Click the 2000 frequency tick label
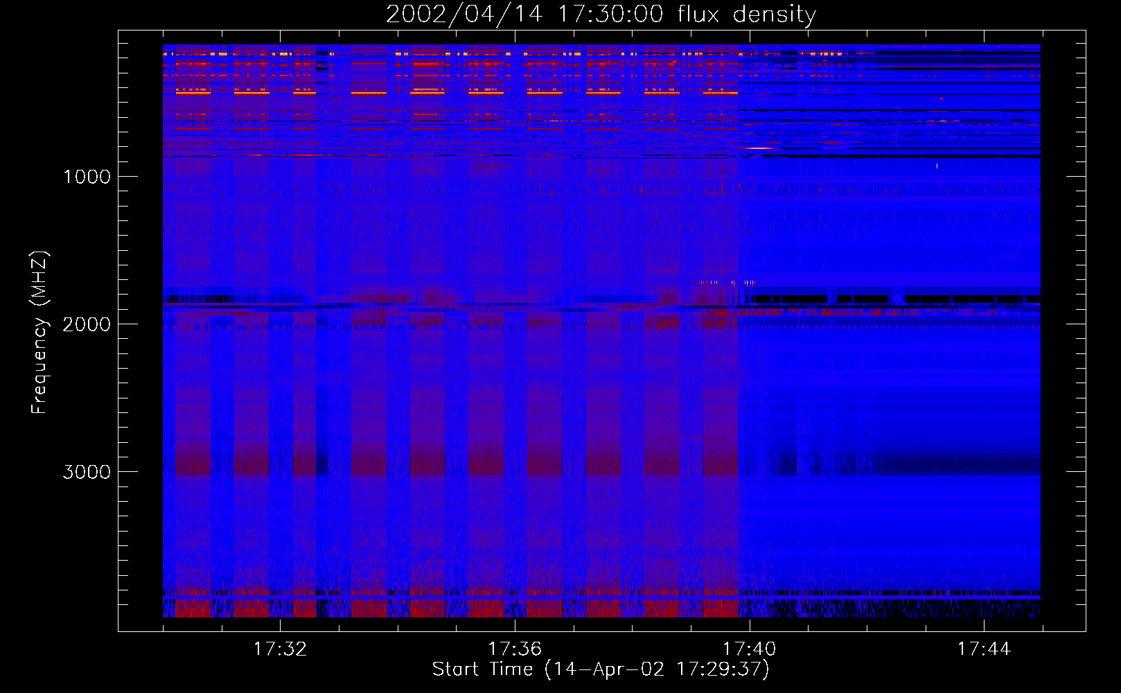 [x=87, y=324]
